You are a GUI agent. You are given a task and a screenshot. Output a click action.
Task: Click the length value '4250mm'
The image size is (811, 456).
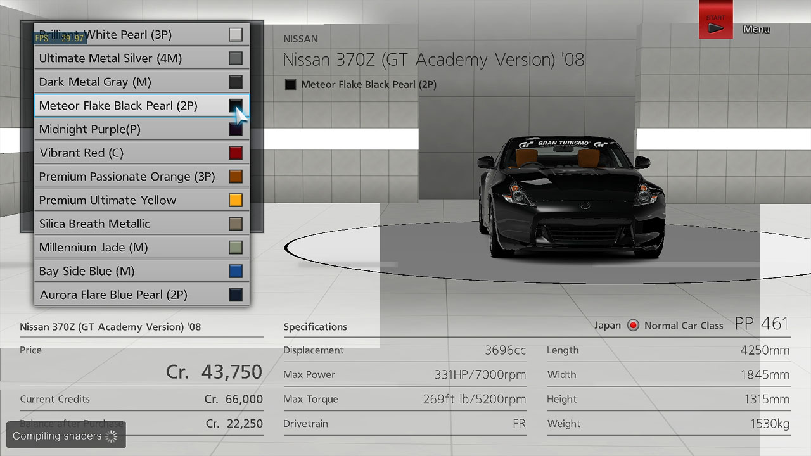[765, 350]
